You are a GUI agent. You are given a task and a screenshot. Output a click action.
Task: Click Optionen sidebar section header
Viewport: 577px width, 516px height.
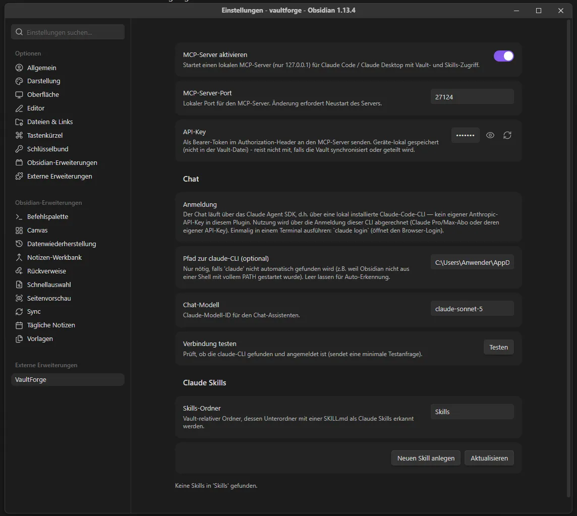click(28, 53)
